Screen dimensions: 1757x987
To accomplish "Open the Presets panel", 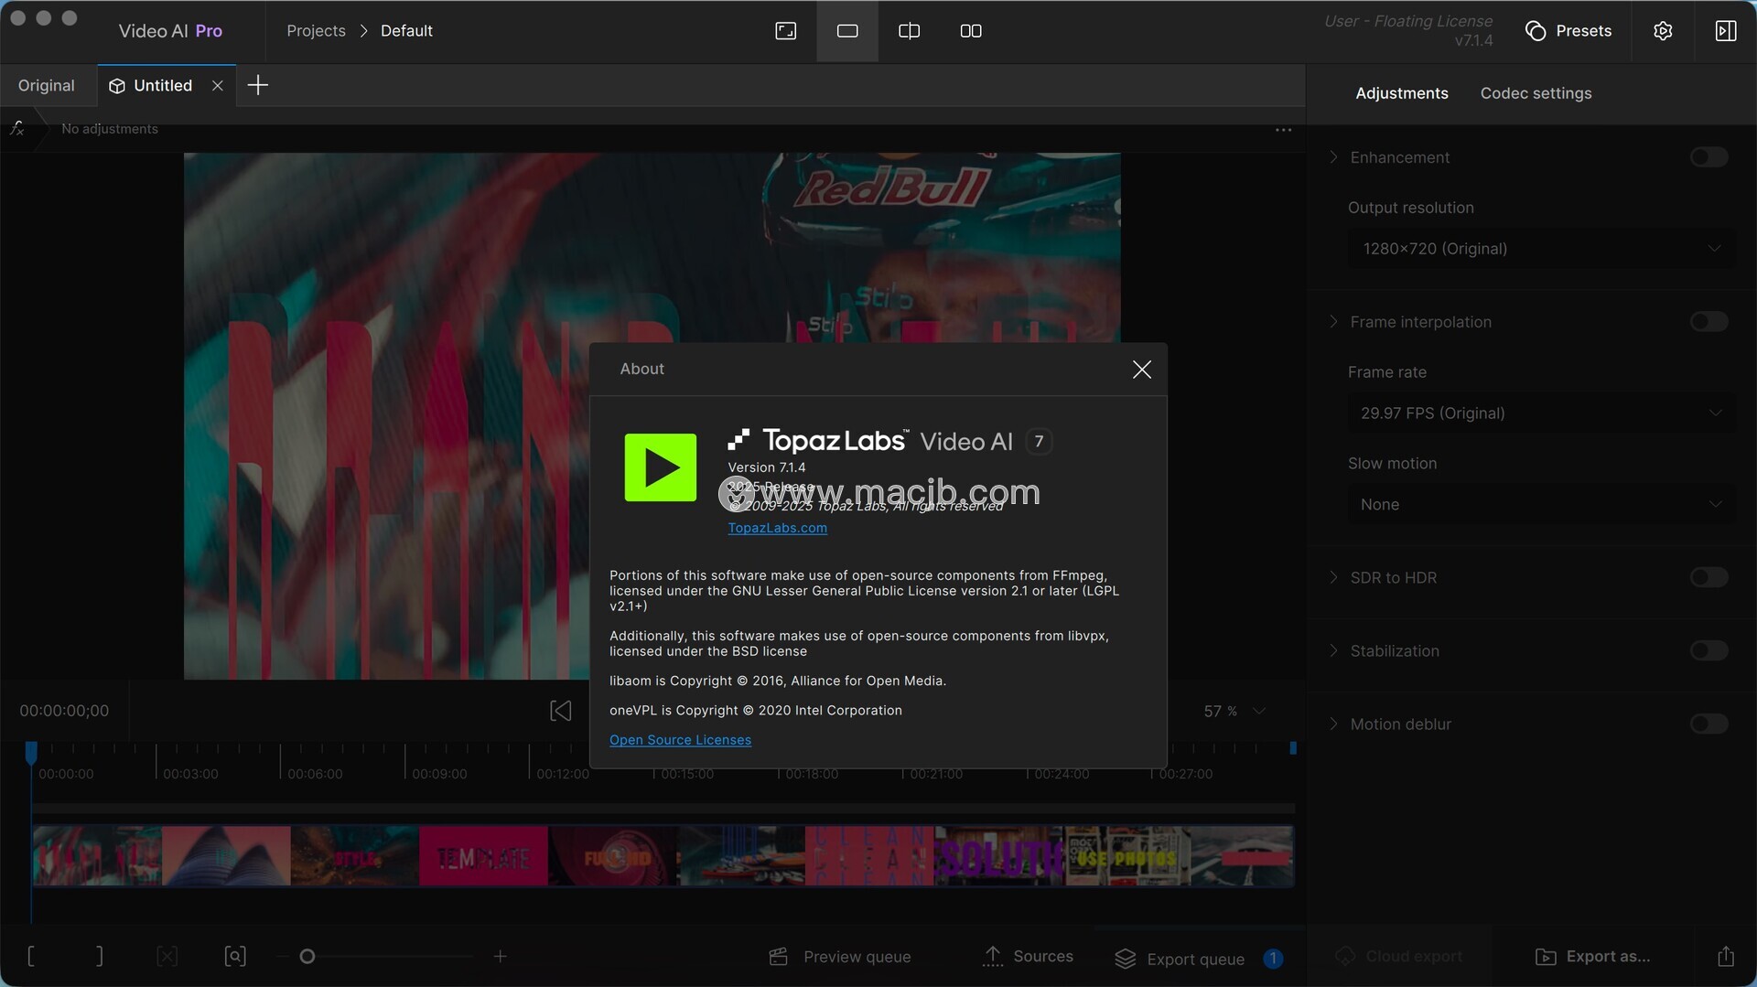I will coord(1568,31).
